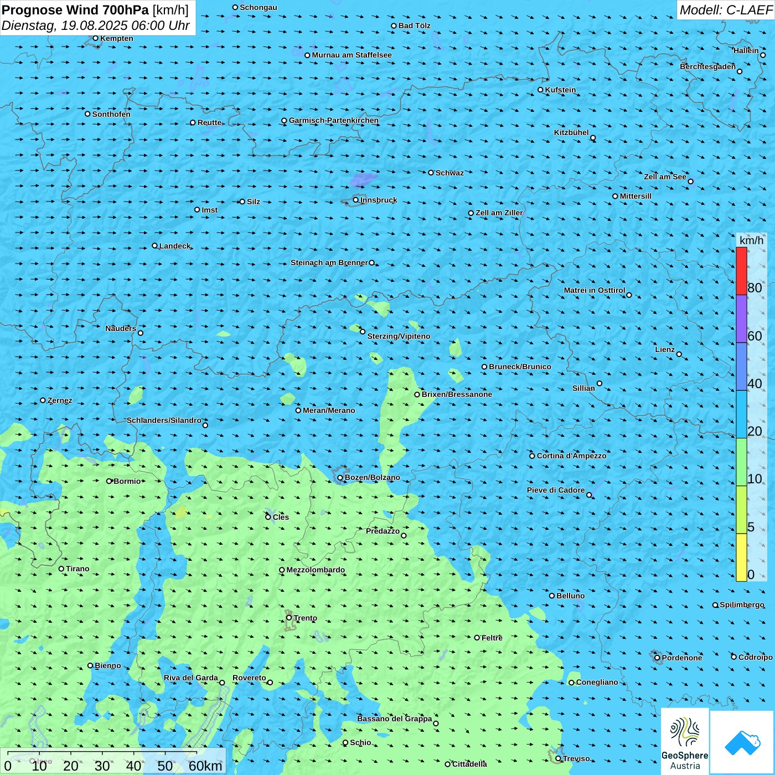
Task: Click the Kufstein location marker
Action: 541,90
